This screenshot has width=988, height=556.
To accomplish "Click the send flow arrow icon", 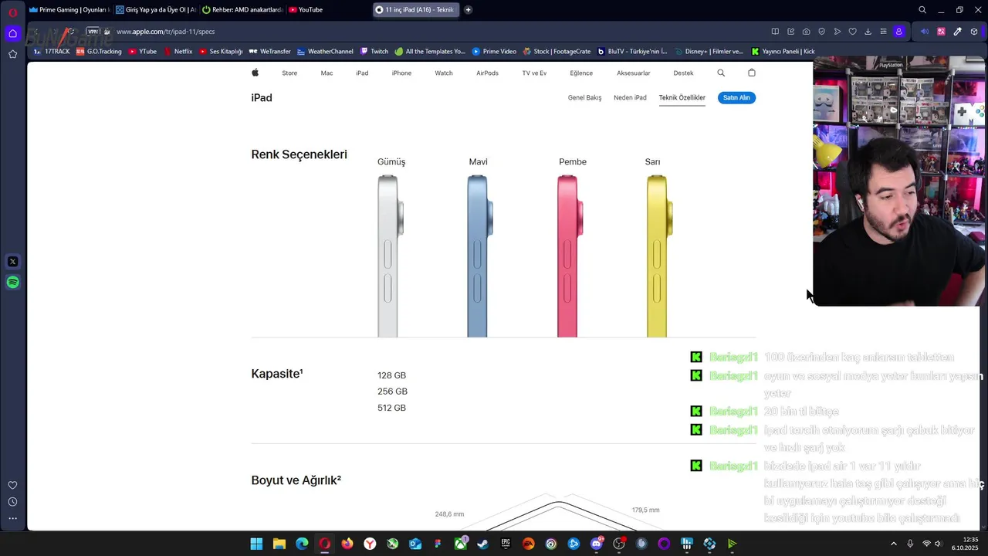I will 837,32.
